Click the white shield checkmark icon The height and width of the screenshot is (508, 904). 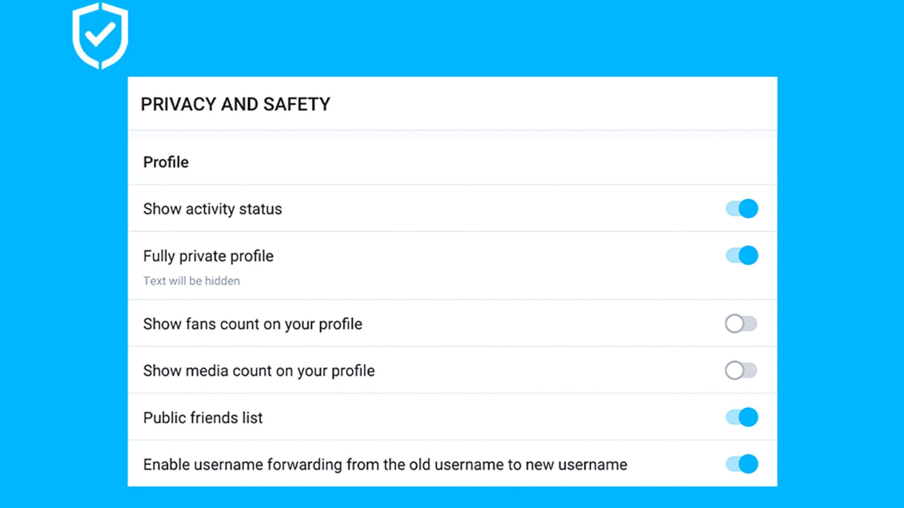pos(100,35)
